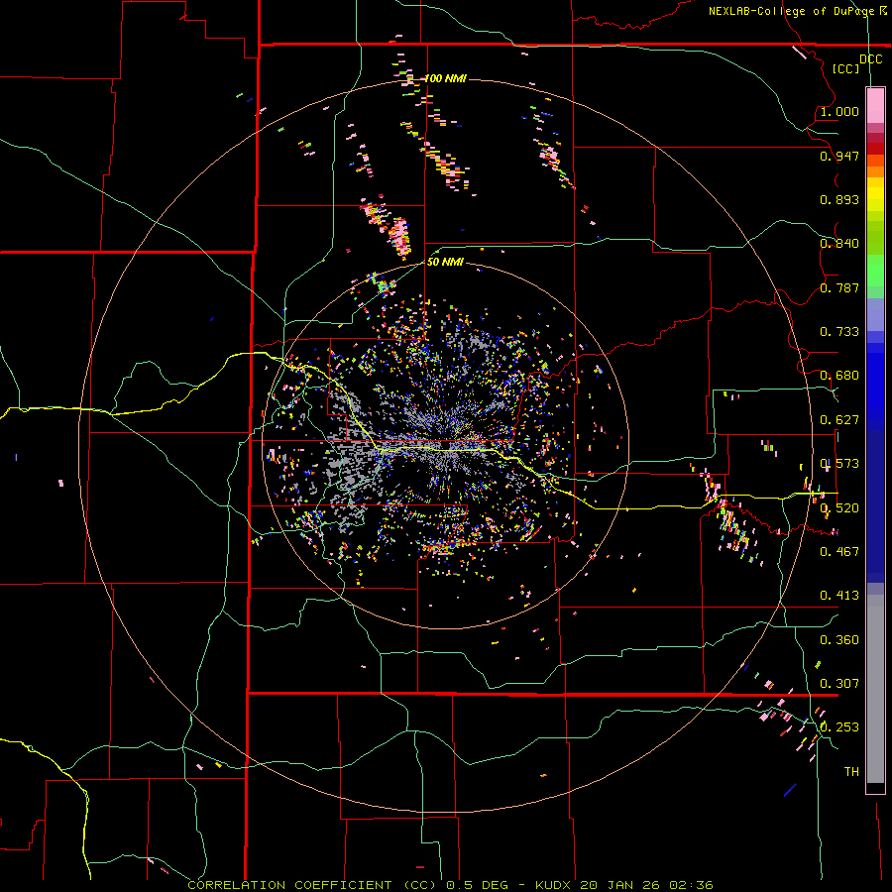Click the 0.627 color scale value
892x892 pixels.
[x=839, y=419]
